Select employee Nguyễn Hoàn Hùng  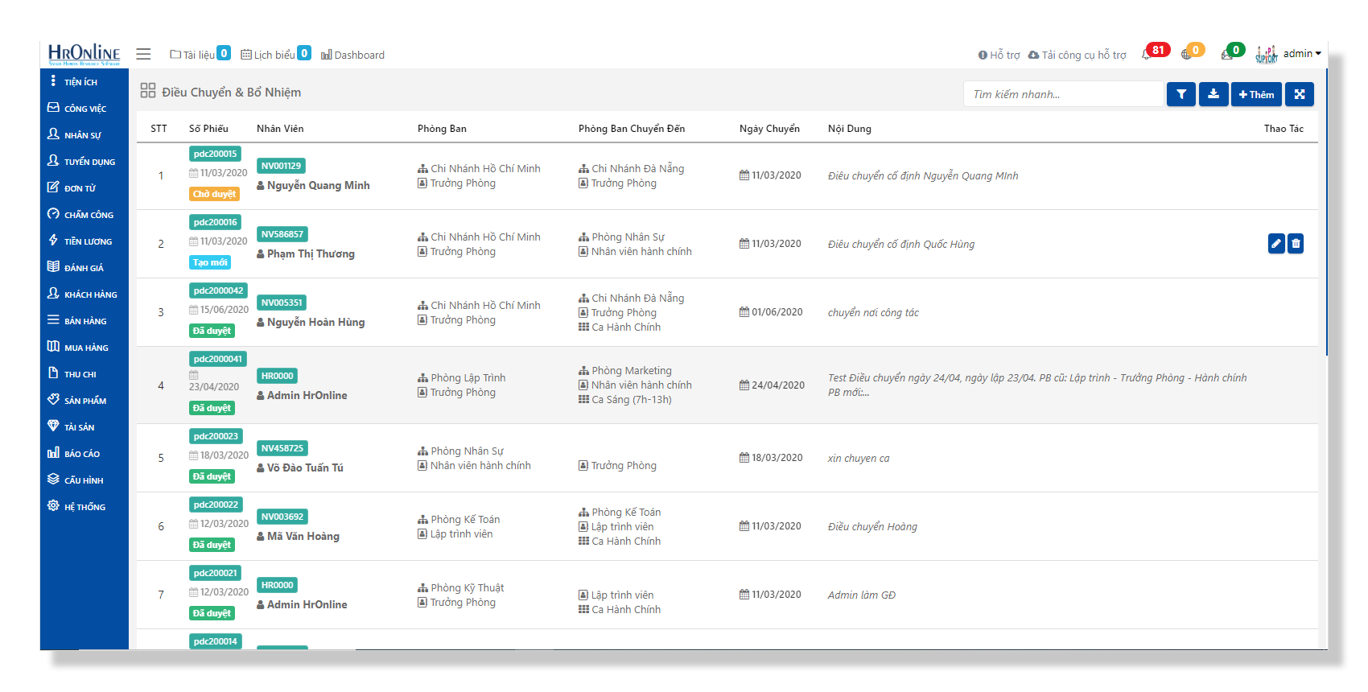[x=315, y=322]
